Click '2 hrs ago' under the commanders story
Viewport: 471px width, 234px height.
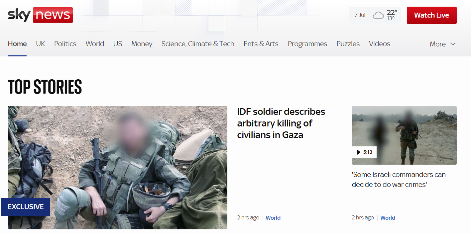(363, 218)
